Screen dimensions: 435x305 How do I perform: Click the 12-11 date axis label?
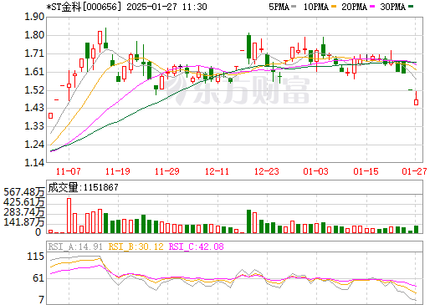coord(217,171)
